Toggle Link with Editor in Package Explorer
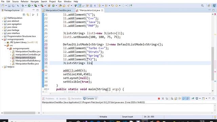Screen dimensions: 217x122 click(28, 15)
